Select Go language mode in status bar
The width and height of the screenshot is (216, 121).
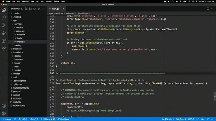[x=202, y=119]
